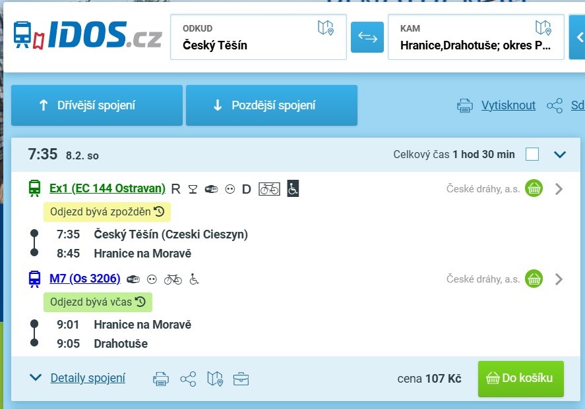Click green train icon for Ex1

click(x=35, y=188)
